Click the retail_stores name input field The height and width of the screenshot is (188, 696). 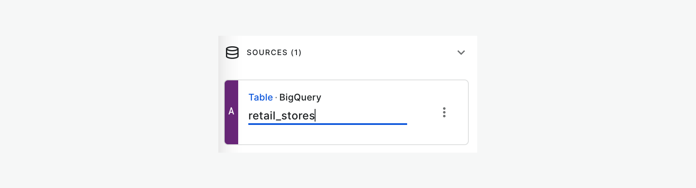(327, 116)
